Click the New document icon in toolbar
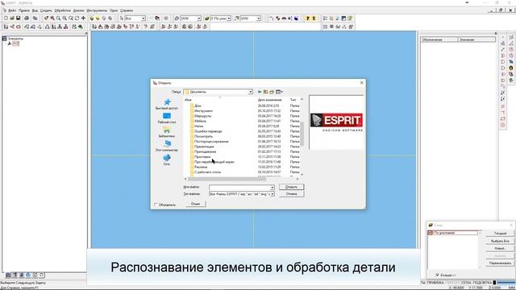Viewport: 516px width, 290px height. tap(6, 19)
